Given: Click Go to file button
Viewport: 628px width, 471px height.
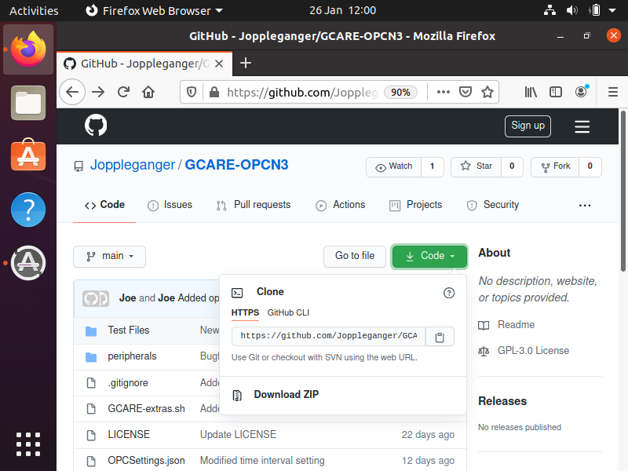Looking at the screenshot, I should (355, 257).
